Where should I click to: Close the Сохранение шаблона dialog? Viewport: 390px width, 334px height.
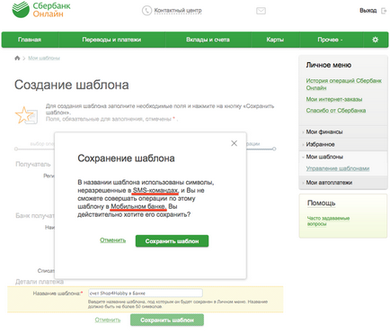[235, 143]
